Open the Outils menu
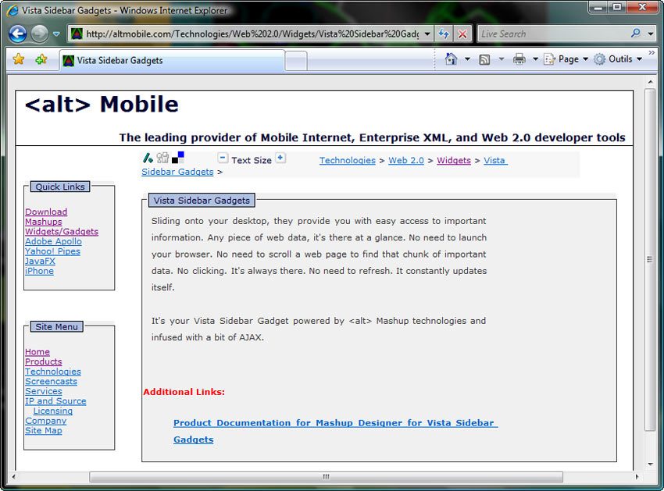Image resolution: width=664 pixels, height=491 pixels. tap(618, 59)
